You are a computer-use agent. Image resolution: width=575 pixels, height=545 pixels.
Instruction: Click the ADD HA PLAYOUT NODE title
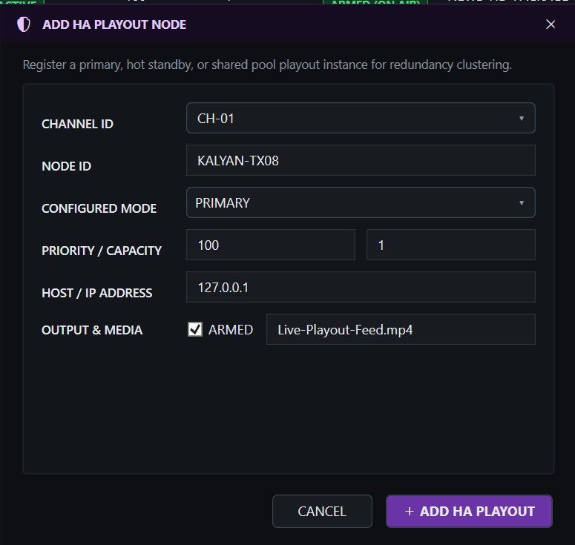[x=114, y=24]
